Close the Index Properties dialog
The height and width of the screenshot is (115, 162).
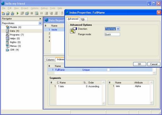coord(159,13)
